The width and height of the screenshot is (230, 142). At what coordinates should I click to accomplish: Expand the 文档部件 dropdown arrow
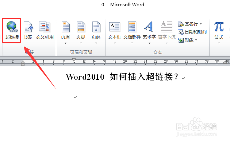132,43
